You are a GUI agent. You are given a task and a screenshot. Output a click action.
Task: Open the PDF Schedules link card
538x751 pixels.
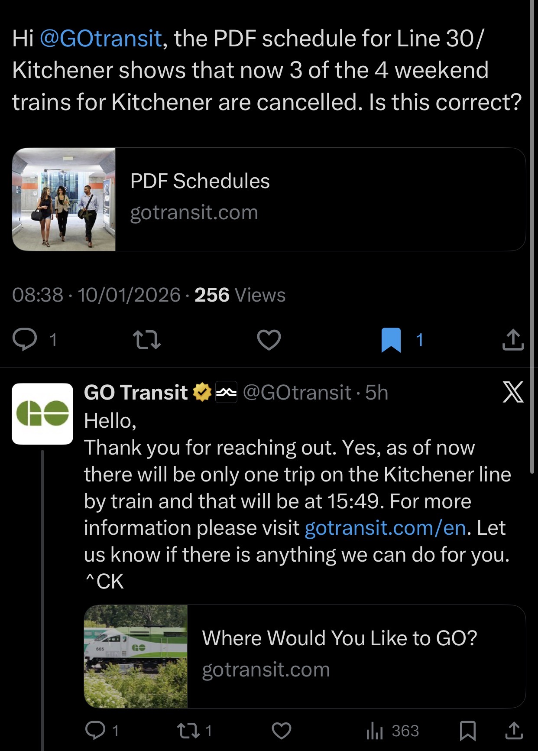[x=269, y=199]
